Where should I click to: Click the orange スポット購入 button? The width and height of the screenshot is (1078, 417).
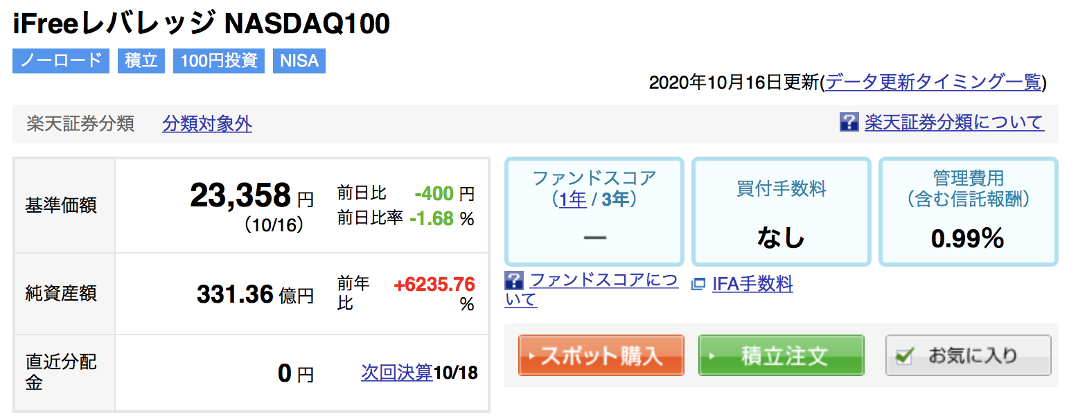[601, 355]
